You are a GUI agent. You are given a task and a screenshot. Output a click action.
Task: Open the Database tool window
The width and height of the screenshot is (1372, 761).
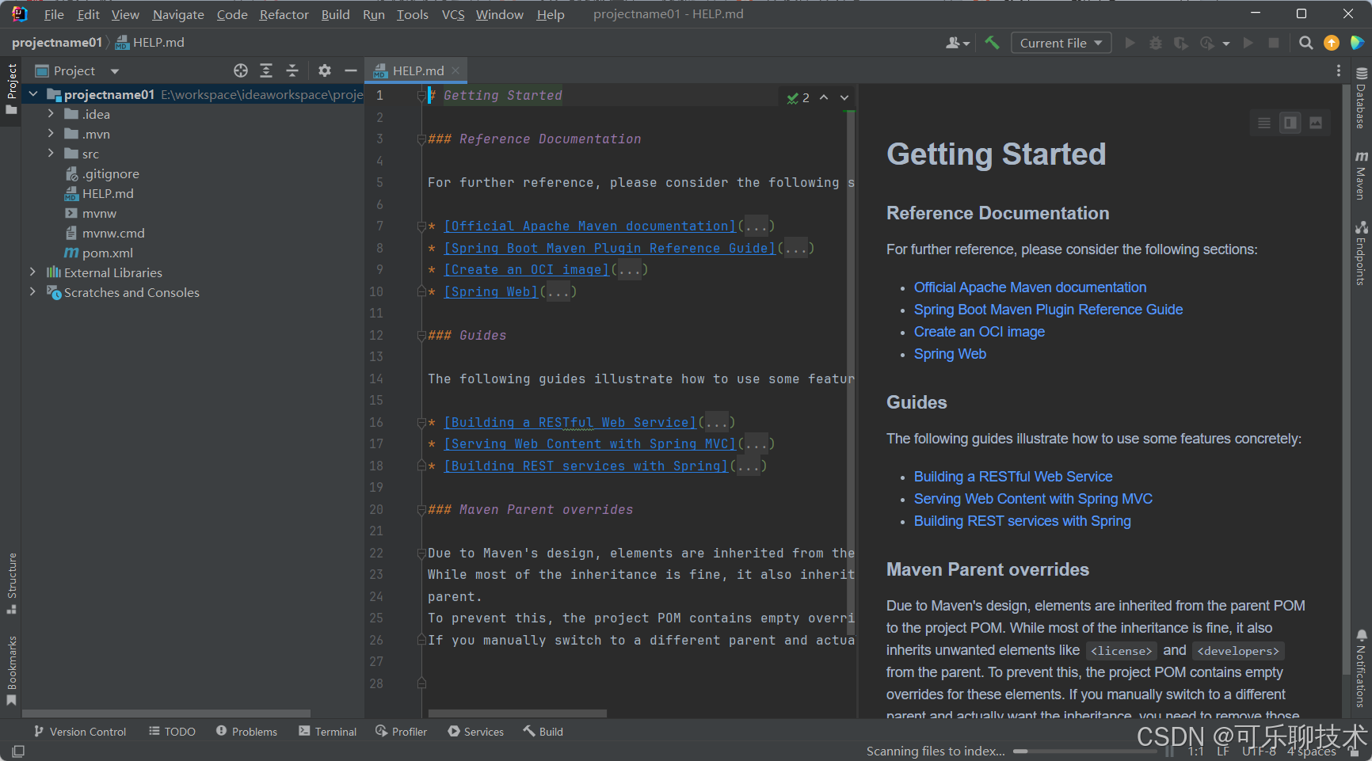point(1361,97)
